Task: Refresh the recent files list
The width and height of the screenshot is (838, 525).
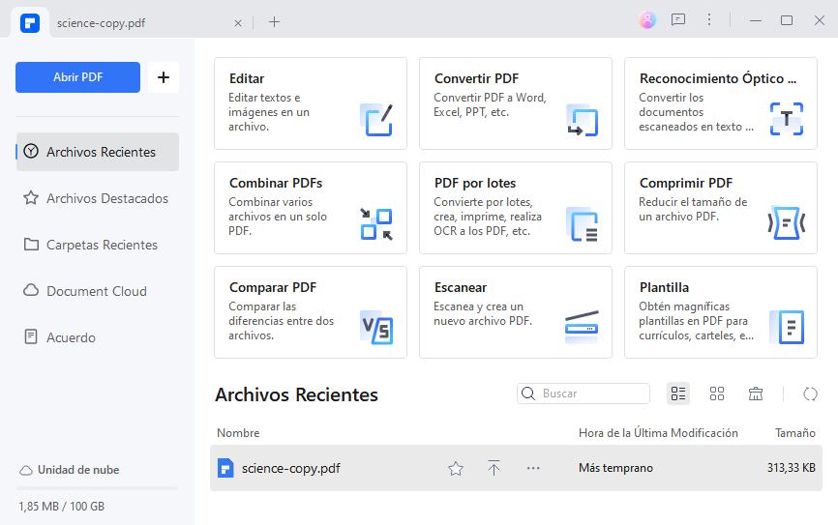Action: coord(811,394)
